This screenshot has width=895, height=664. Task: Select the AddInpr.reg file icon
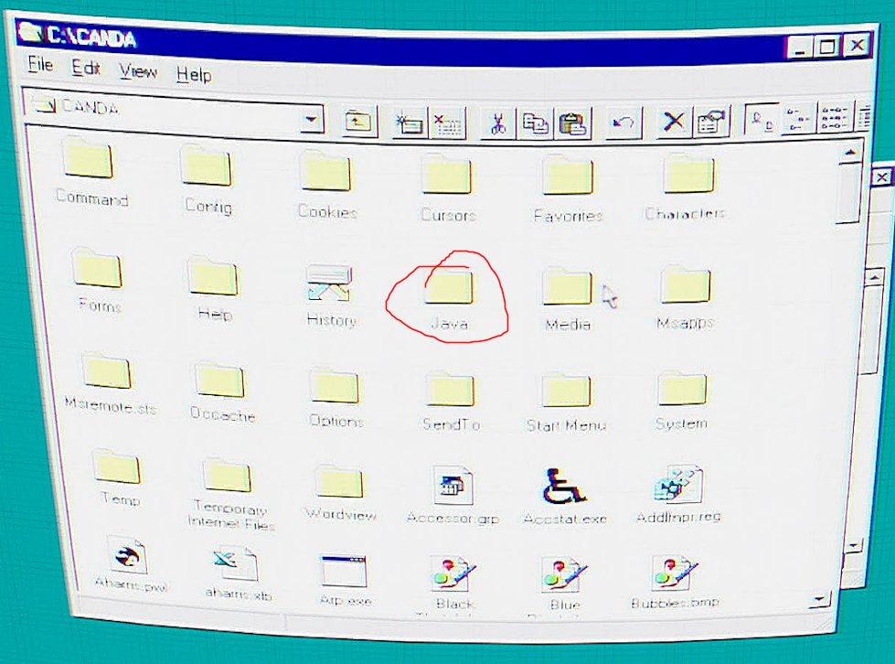tap(678, 486)
